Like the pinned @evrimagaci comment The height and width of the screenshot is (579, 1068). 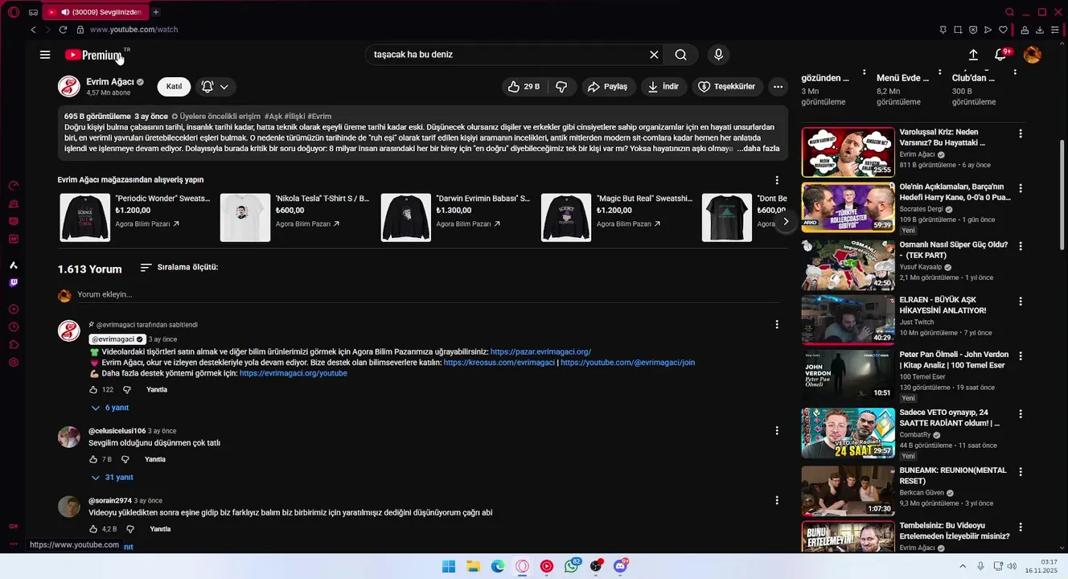[x=93, y=390]
